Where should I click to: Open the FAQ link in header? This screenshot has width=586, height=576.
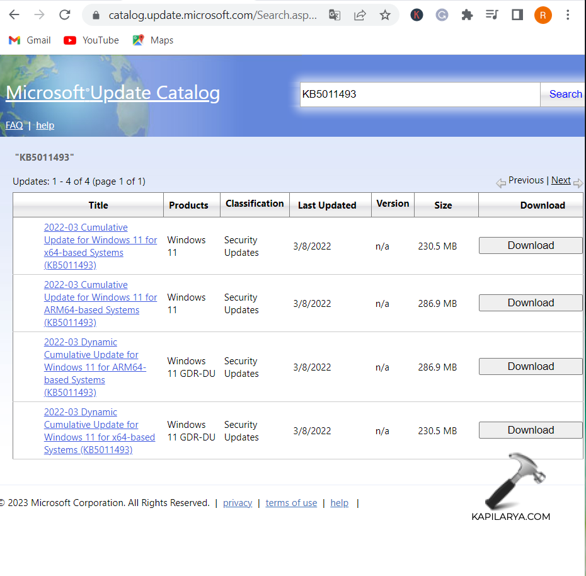tap(14, 125)
